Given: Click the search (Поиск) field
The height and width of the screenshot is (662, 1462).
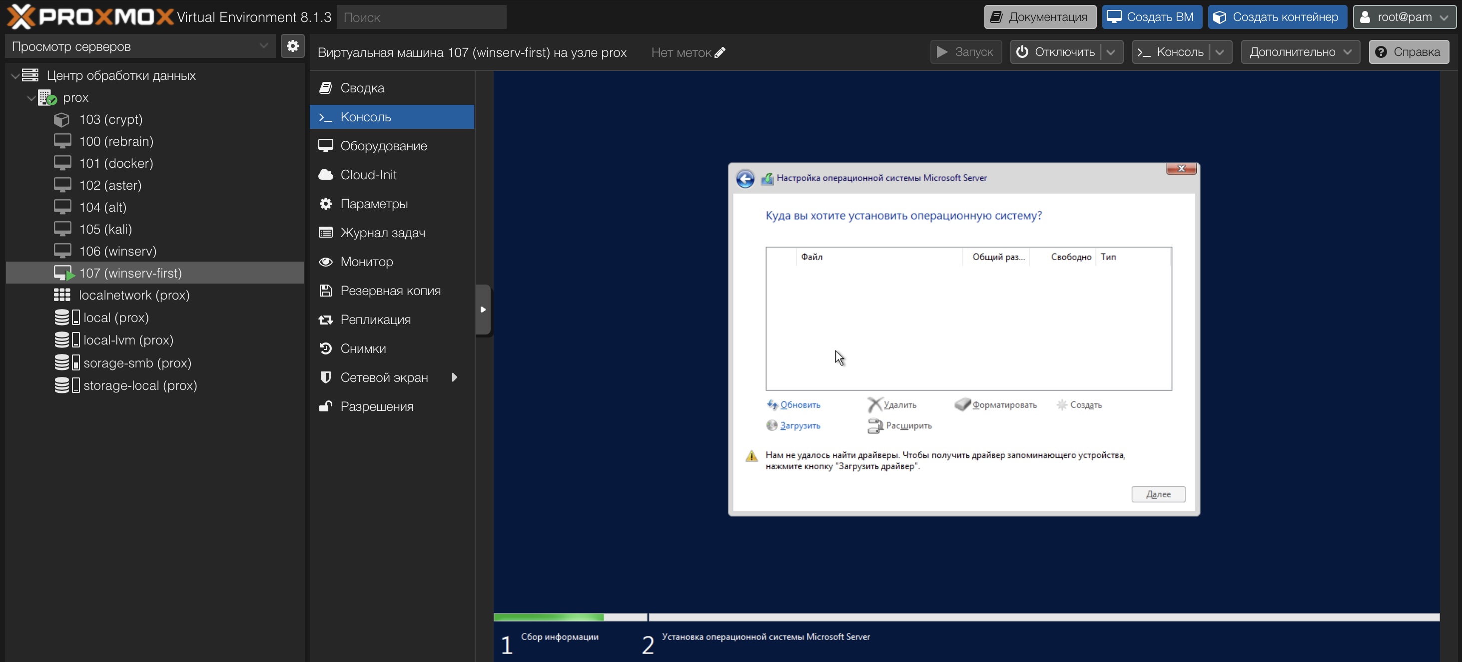Looking at the screenshot, I should click(x=421, y=17).
